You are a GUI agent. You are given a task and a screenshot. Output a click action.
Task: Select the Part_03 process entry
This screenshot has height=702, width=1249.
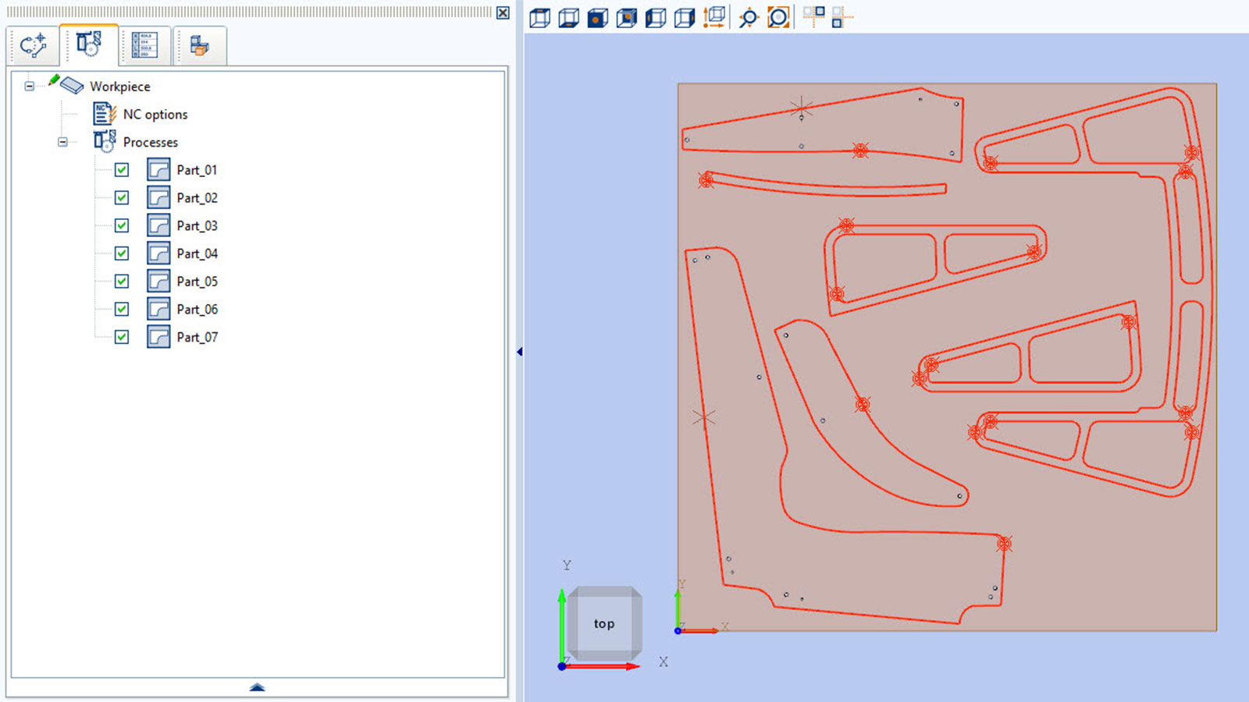197,225
